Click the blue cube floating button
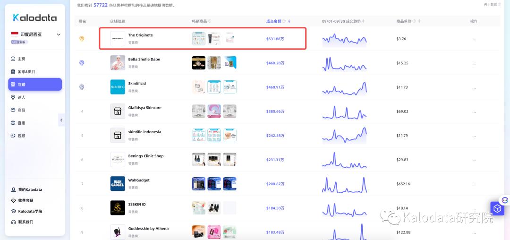The height and width of the screenshot is (240, 510). coord(497,208)
